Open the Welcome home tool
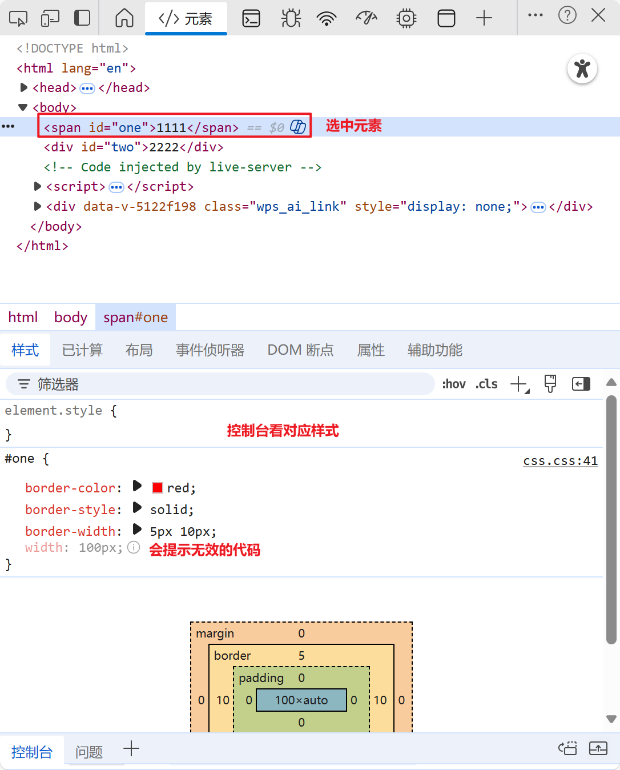Image resolution: width=620 pixels, height=770 pixels. [x=124, y=18]
